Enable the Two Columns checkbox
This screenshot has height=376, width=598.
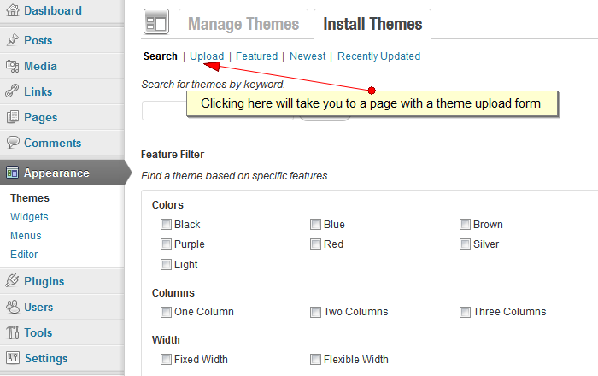pos(315,312)
